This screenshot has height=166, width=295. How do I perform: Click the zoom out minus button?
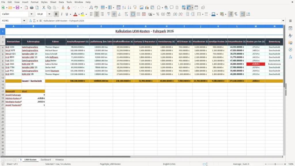[266, 164]
